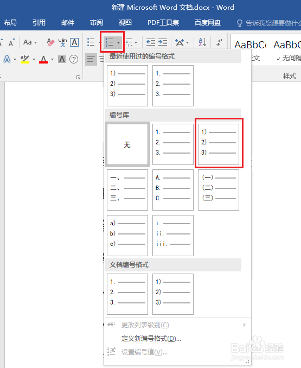The image size is (301, 368).
Task: Open the 邮件 ribbon tab
Action: coord(68,23)
